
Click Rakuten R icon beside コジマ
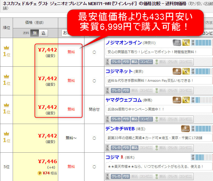click(x=122, y=157)
